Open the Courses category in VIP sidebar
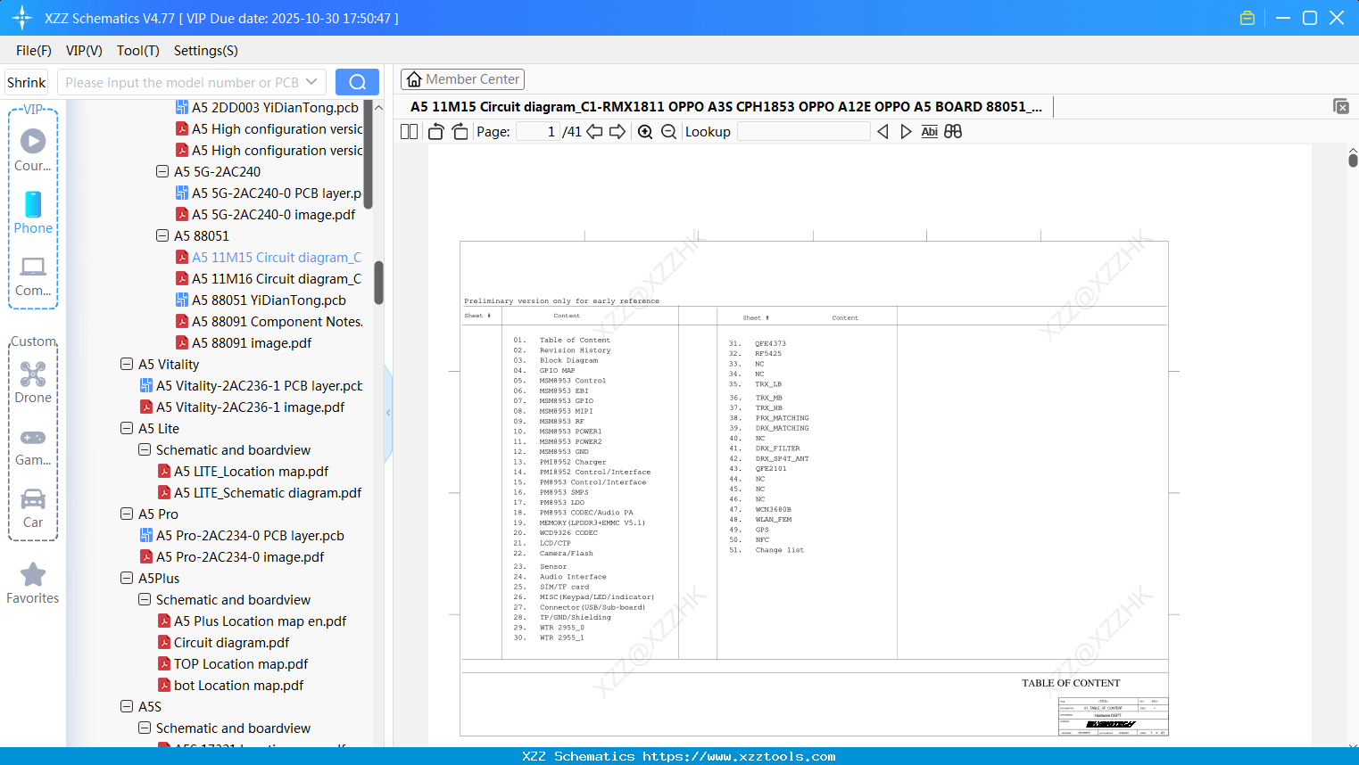Screen dimensions: 1359x765 click(x=33, y=151)
